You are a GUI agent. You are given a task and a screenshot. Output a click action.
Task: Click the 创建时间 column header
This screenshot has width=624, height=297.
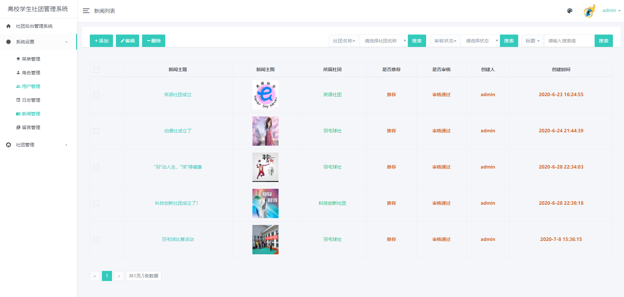(x=561, y=69)
